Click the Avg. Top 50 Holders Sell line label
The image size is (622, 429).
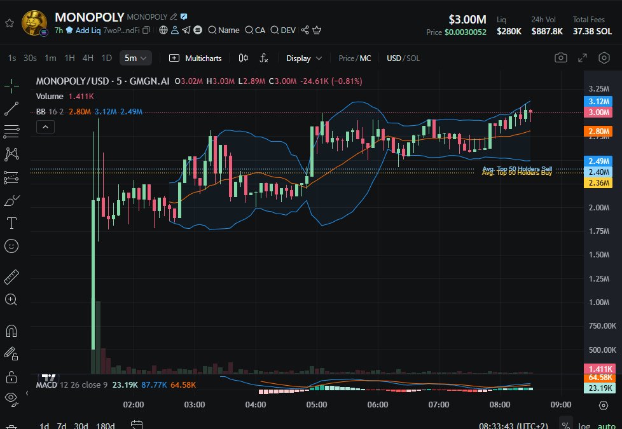[x=517, y=168]
